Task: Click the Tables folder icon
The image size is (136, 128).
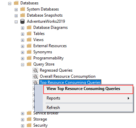Action: tap(29, 34)
